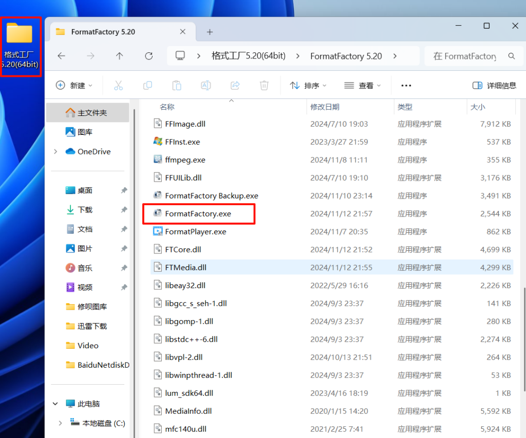526x438 pixels.
Task: Open 下载 quick access folder
Action: coord(79,210)
